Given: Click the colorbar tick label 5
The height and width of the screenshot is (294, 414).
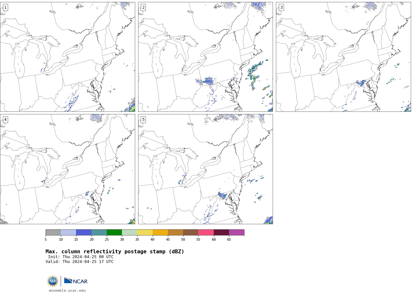Looking at the screenshot, I should point(46,239).
